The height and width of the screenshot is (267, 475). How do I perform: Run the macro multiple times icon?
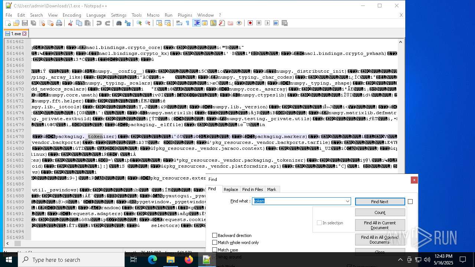(x=276, y=23)
